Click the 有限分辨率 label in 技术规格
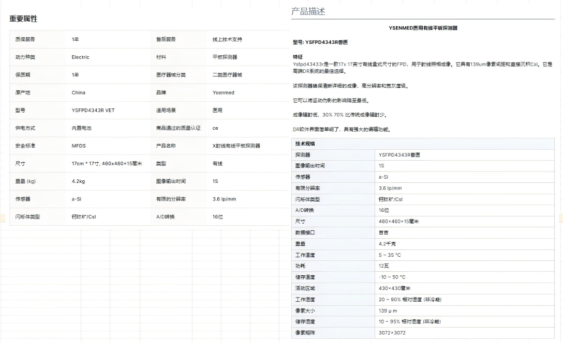The height and width of the screenshot is (343, 563). 308,188
